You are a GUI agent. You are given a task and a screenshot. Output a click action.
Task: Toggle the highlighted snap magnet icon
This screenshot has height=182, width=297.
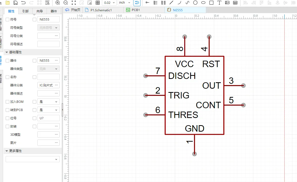pyautogui.click(x=137, y=3)
